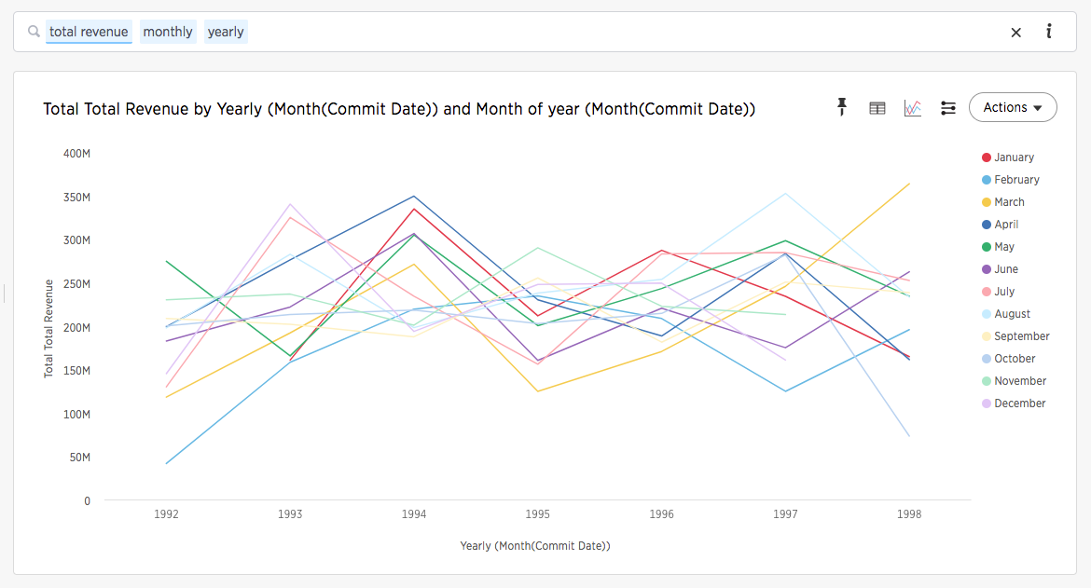This screenshot has width=1091, height=588.
Task: Expand the collapsed left side panel
Action: (x=5, y=293)
